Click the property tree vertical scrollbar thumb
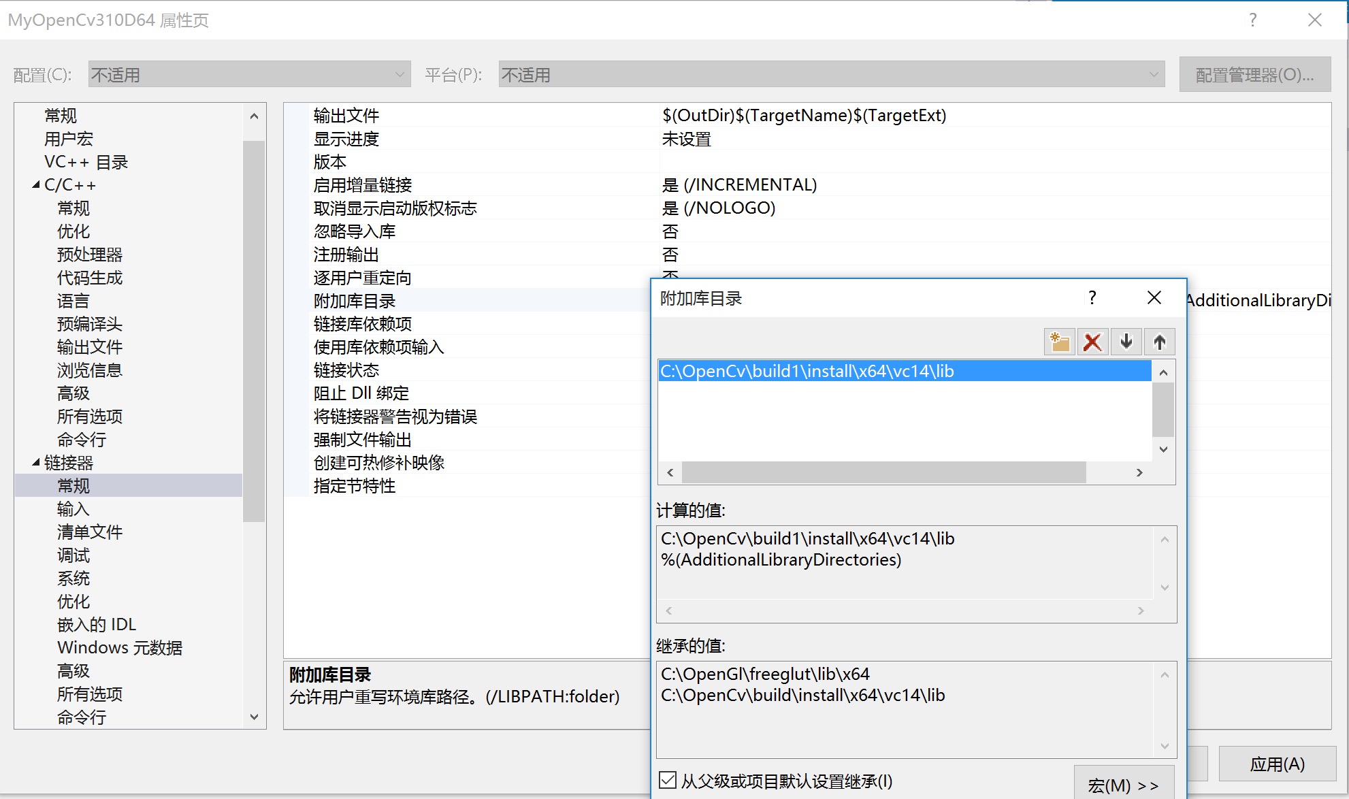The height and width of the screenshot is (799, 1349). (x=254, y=331)
